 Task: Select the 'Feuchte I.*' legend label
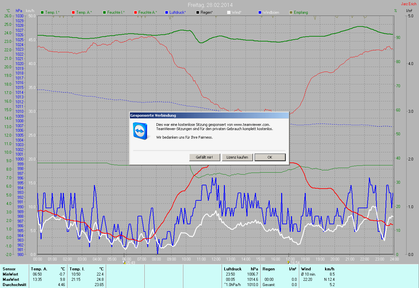[116, 12]
